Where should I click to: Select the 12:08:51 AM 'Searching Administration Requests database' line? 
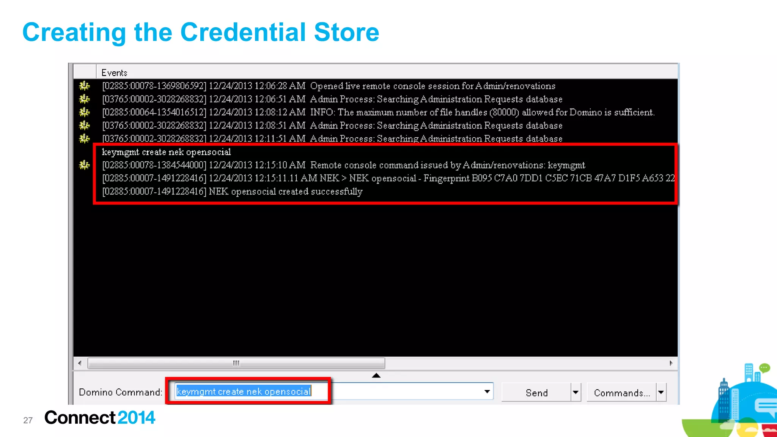[332, 126]
